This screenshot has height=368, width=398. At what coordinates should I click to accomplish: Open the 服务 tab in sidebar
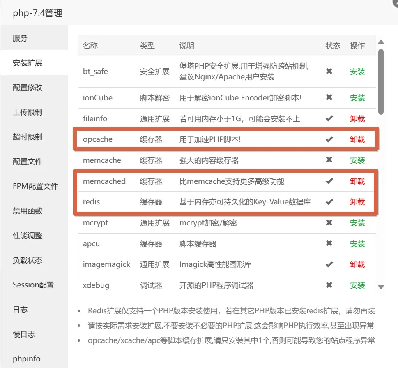pos(34,38)
